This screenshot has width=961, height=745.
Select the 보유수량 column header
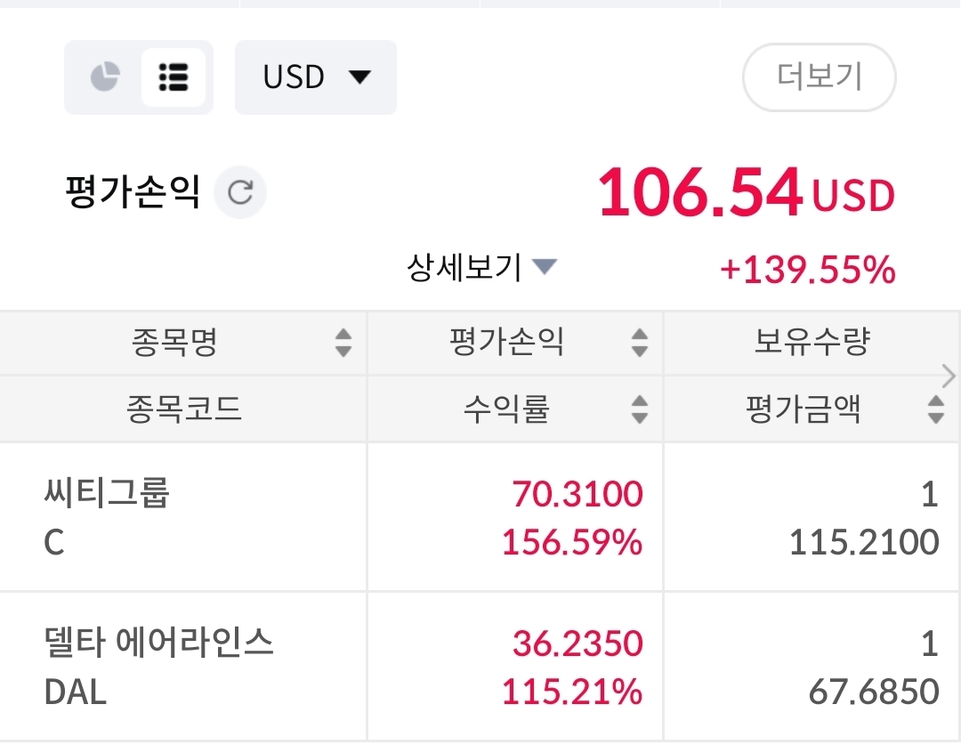click(x=812, y=342)
